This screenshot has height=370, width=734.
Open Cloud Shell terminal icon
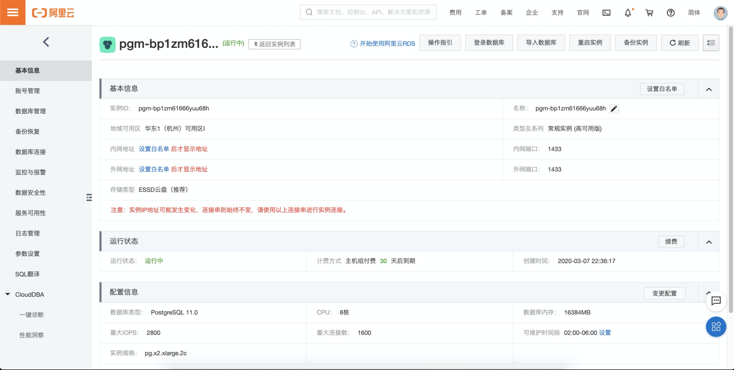coord(606,13)
